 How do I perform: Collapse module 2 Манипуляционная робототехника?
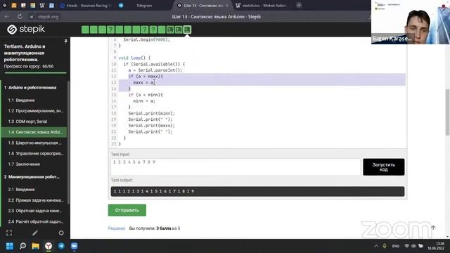[32, 176]
